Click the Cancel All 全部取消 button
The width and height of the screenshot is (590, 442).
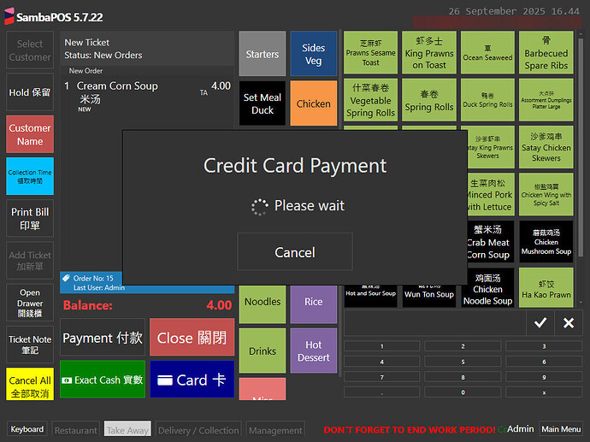pyautogui.click(x=30, y=386)
